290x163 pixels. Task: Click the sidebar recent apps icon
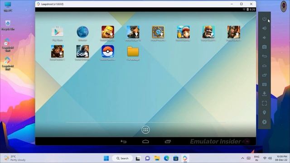(x=264, y=75)
